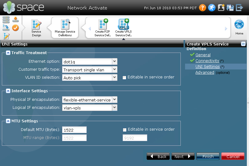Click the Network Activate title
Image resolution: width=249 pixels, height=166 pixels.
[87, 8]
